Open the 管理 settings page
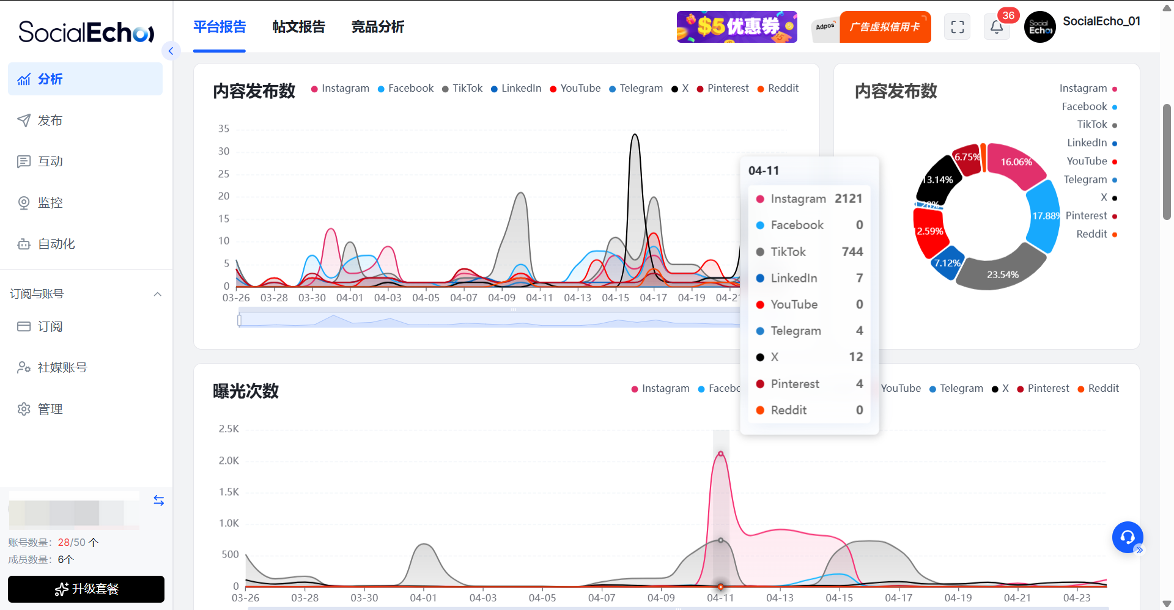 point(85,409)
